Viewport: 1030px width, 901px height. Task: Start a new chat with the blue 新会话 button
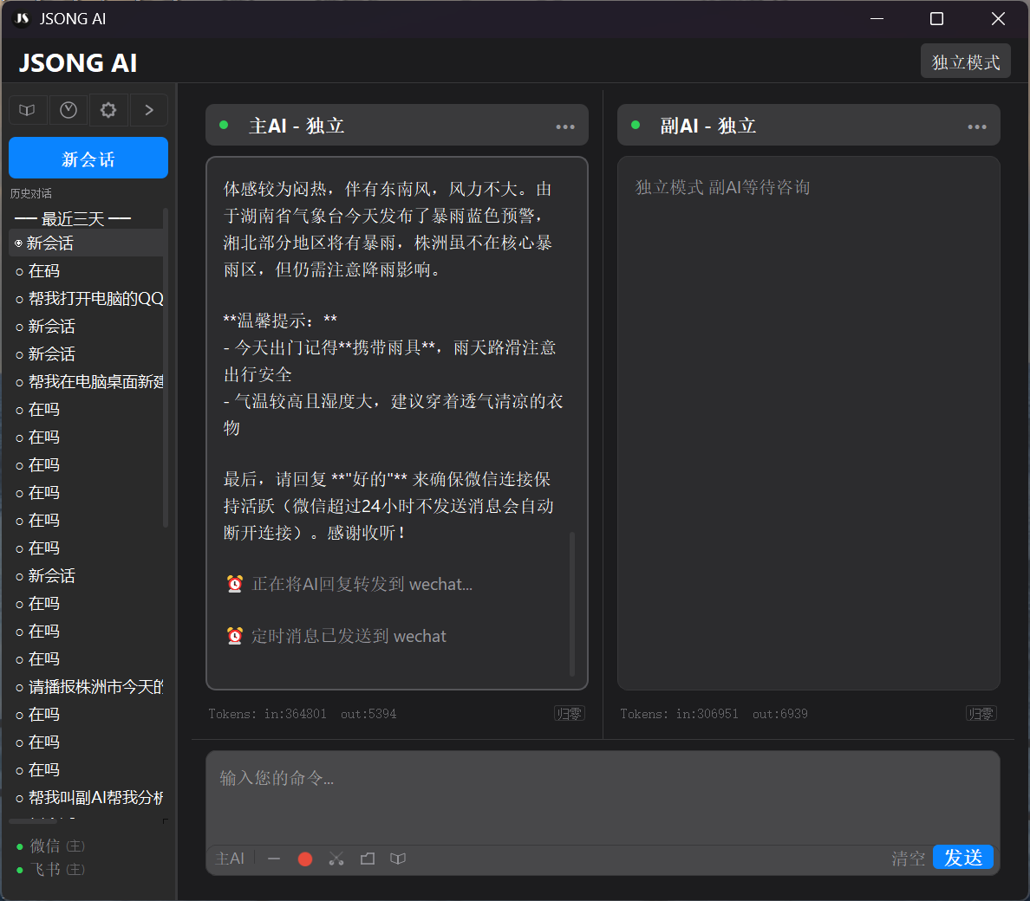click(x=88, y=158)
